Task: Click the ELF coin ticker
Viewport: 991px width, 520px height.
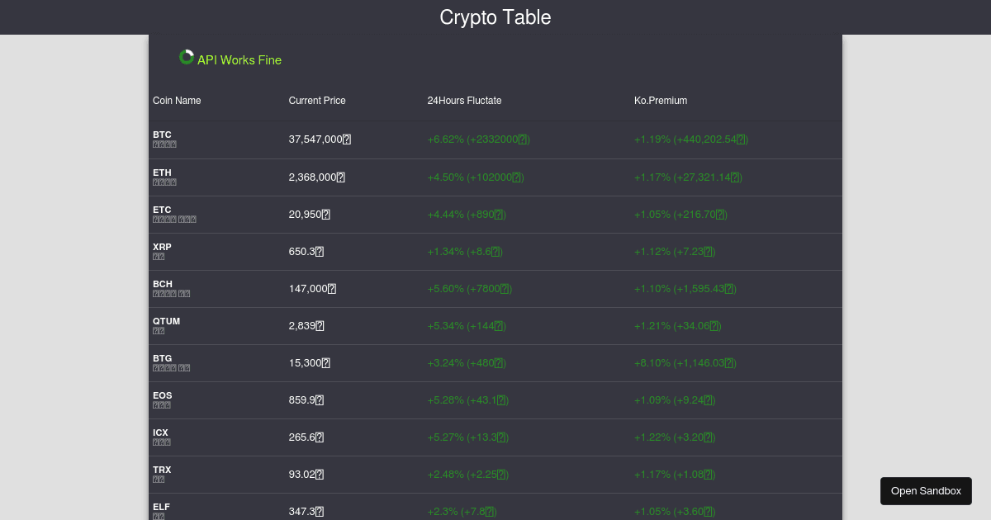Action: 161,507
